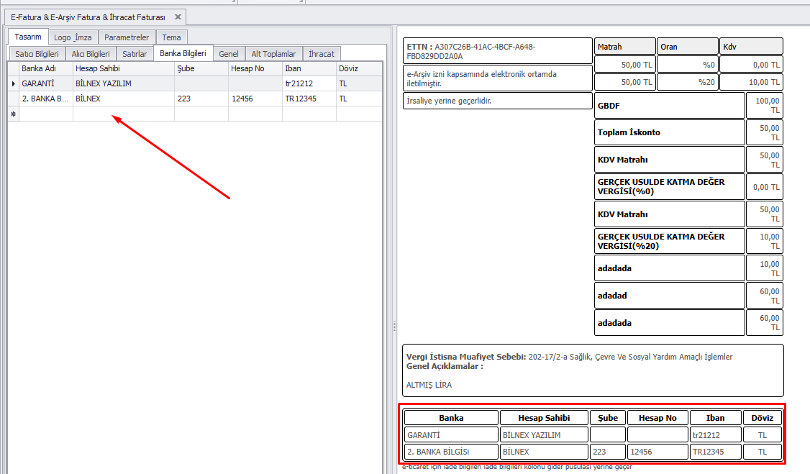Close the E-Fatura & E-Arşiv Fatura tab
Image resolution: width=810 pixels, height=474 pixels.
point(178,17)
